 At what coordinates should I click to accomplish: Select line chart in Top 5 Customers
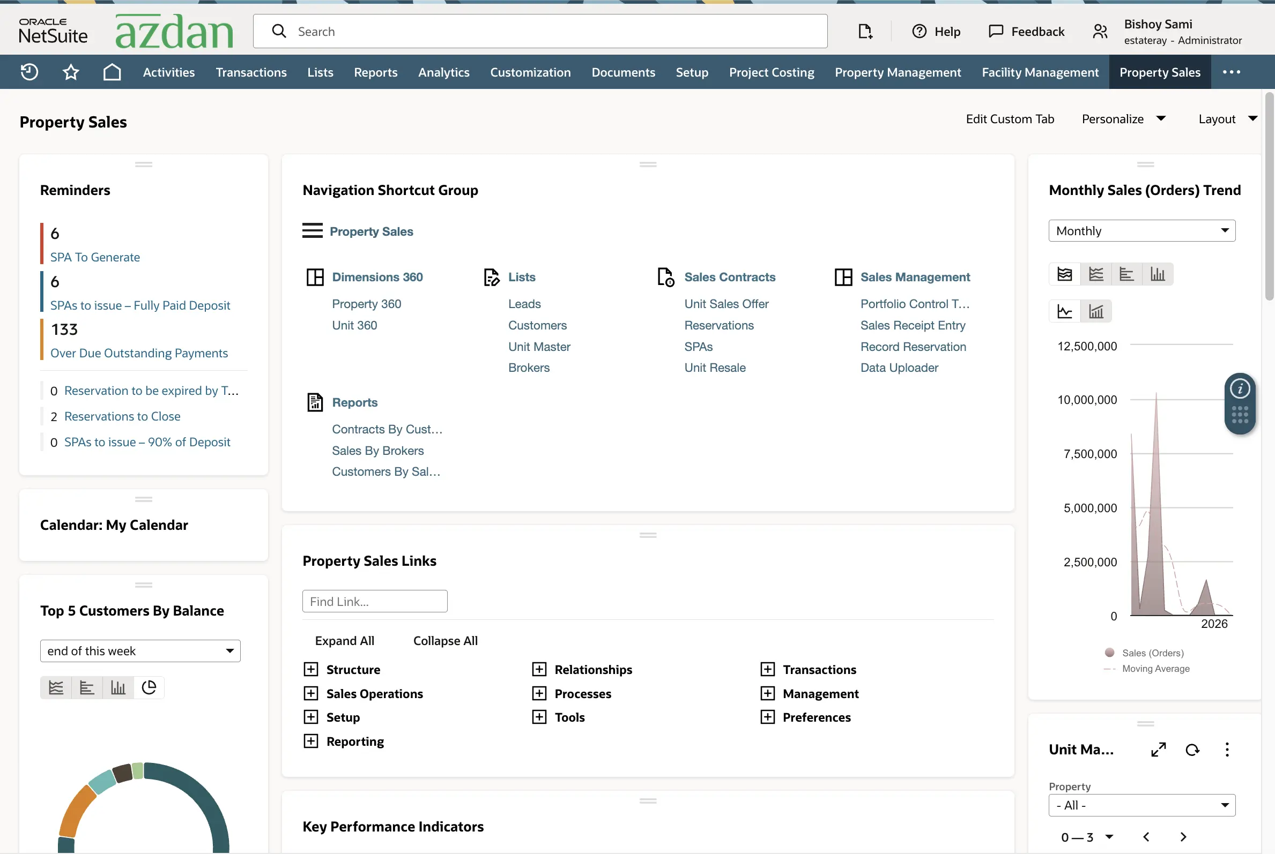56,688
